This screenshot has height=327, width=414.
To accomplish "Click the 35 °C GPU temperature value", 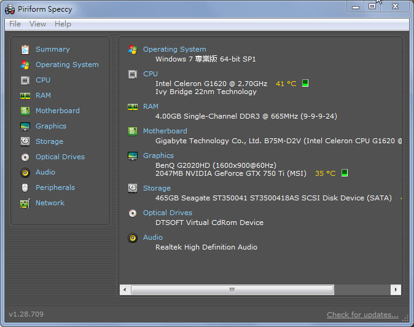I will (326, 173).
